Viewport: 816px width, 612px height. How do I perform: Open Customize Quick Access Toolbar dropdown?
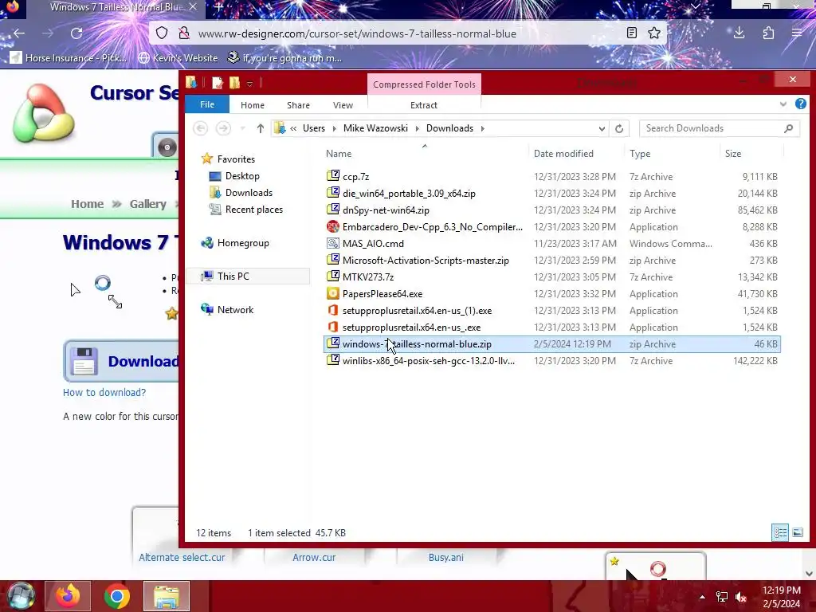pyautogui.click(x=249, y=83)
